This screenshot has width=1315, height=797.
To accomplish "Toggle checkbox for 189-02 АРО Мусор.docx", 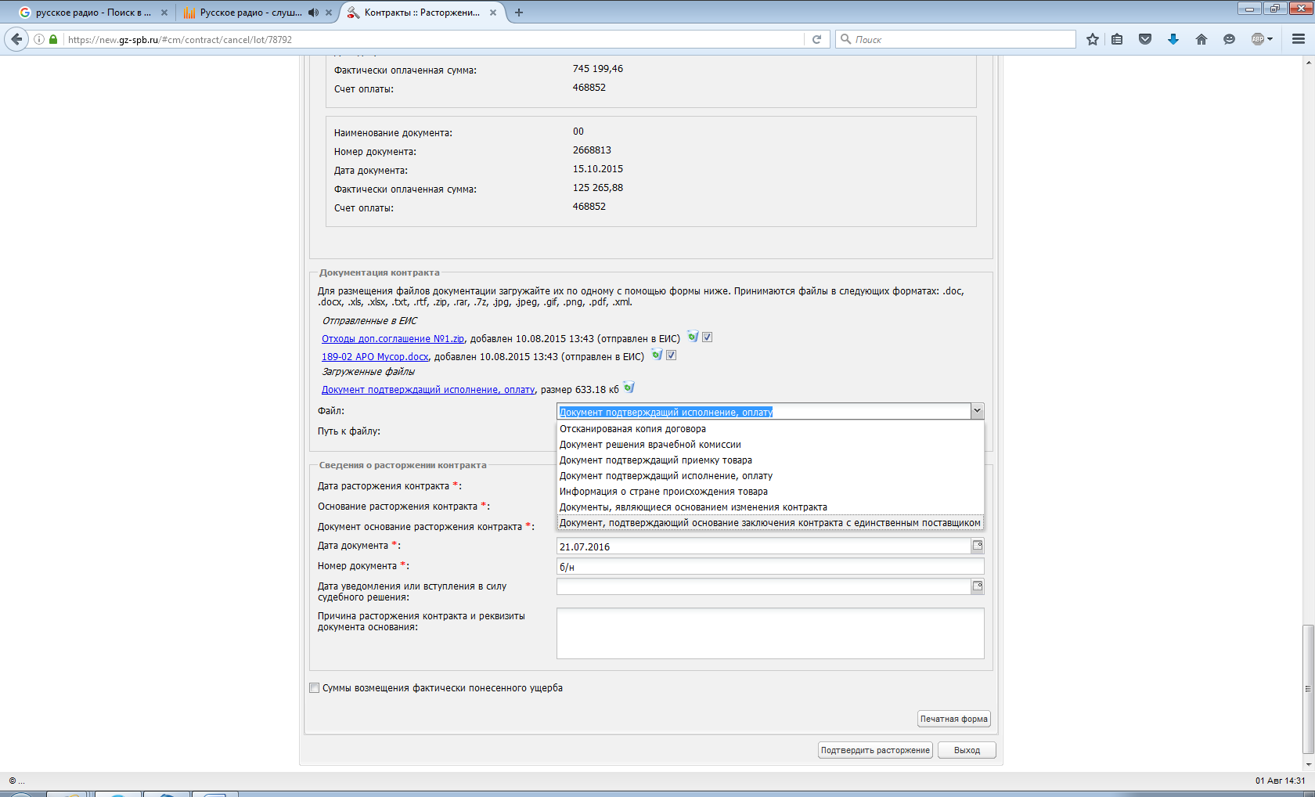I will pos(671,355).
